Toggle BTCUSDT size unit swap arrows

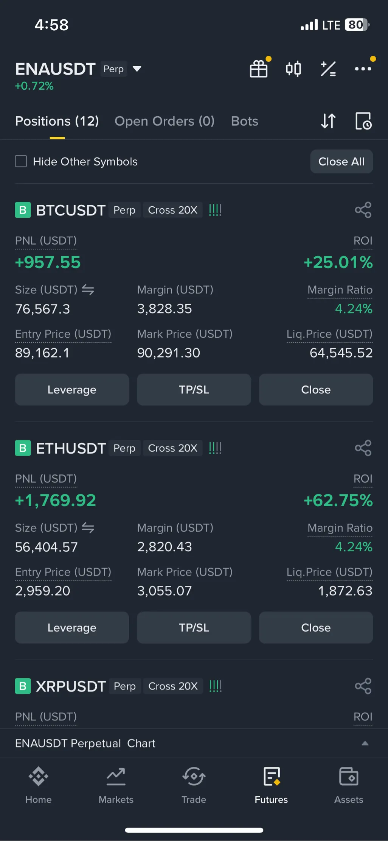click(x=88, y=290)
